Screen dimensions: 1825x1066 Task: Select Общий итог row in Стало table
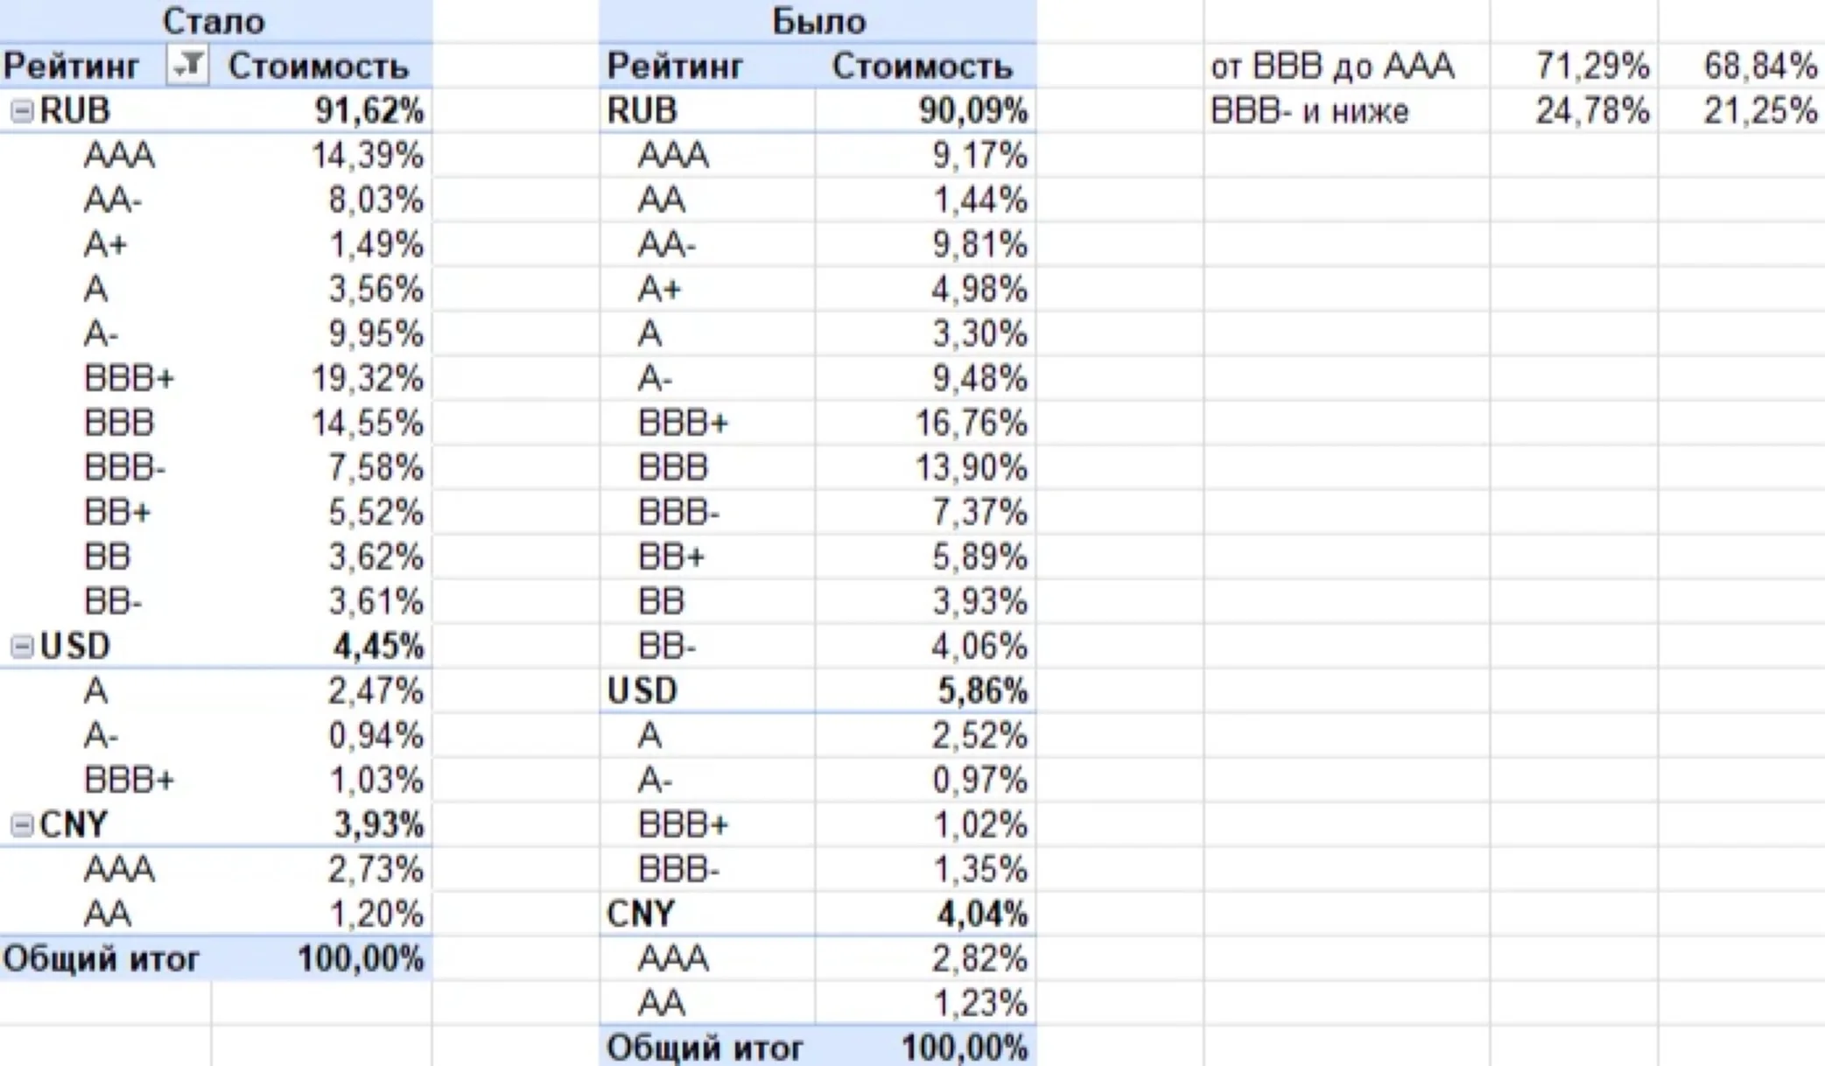pos(215,958)
